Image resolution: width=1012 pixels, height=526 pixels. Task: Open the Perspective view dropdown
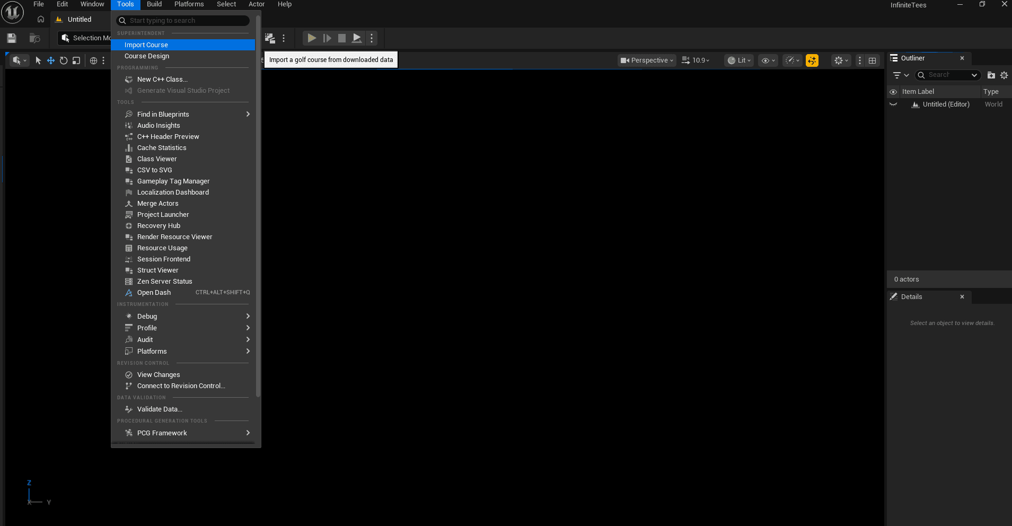[646, 60]
